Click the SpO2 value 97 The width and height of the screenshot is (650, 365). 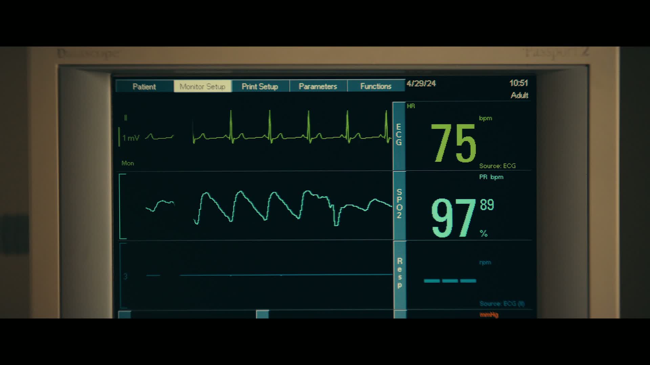(x=454, y=218)
